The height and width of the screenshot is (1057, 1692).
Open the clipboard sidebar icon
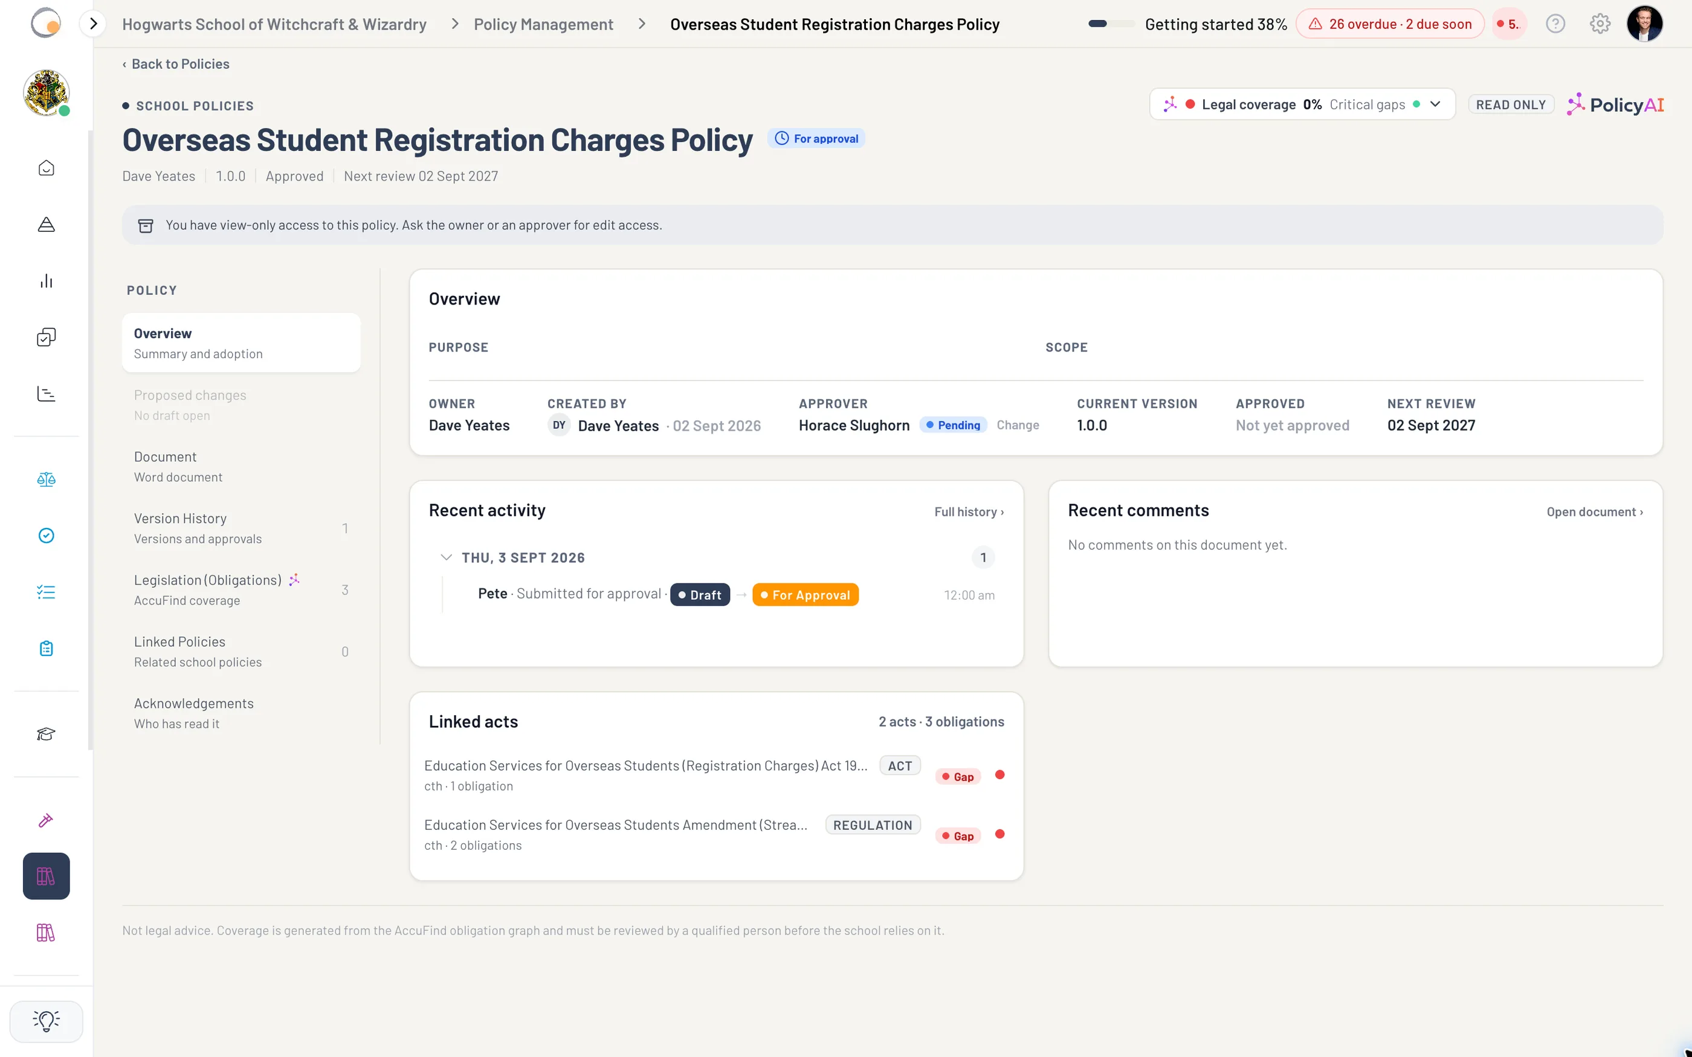[x=46, y=649]
